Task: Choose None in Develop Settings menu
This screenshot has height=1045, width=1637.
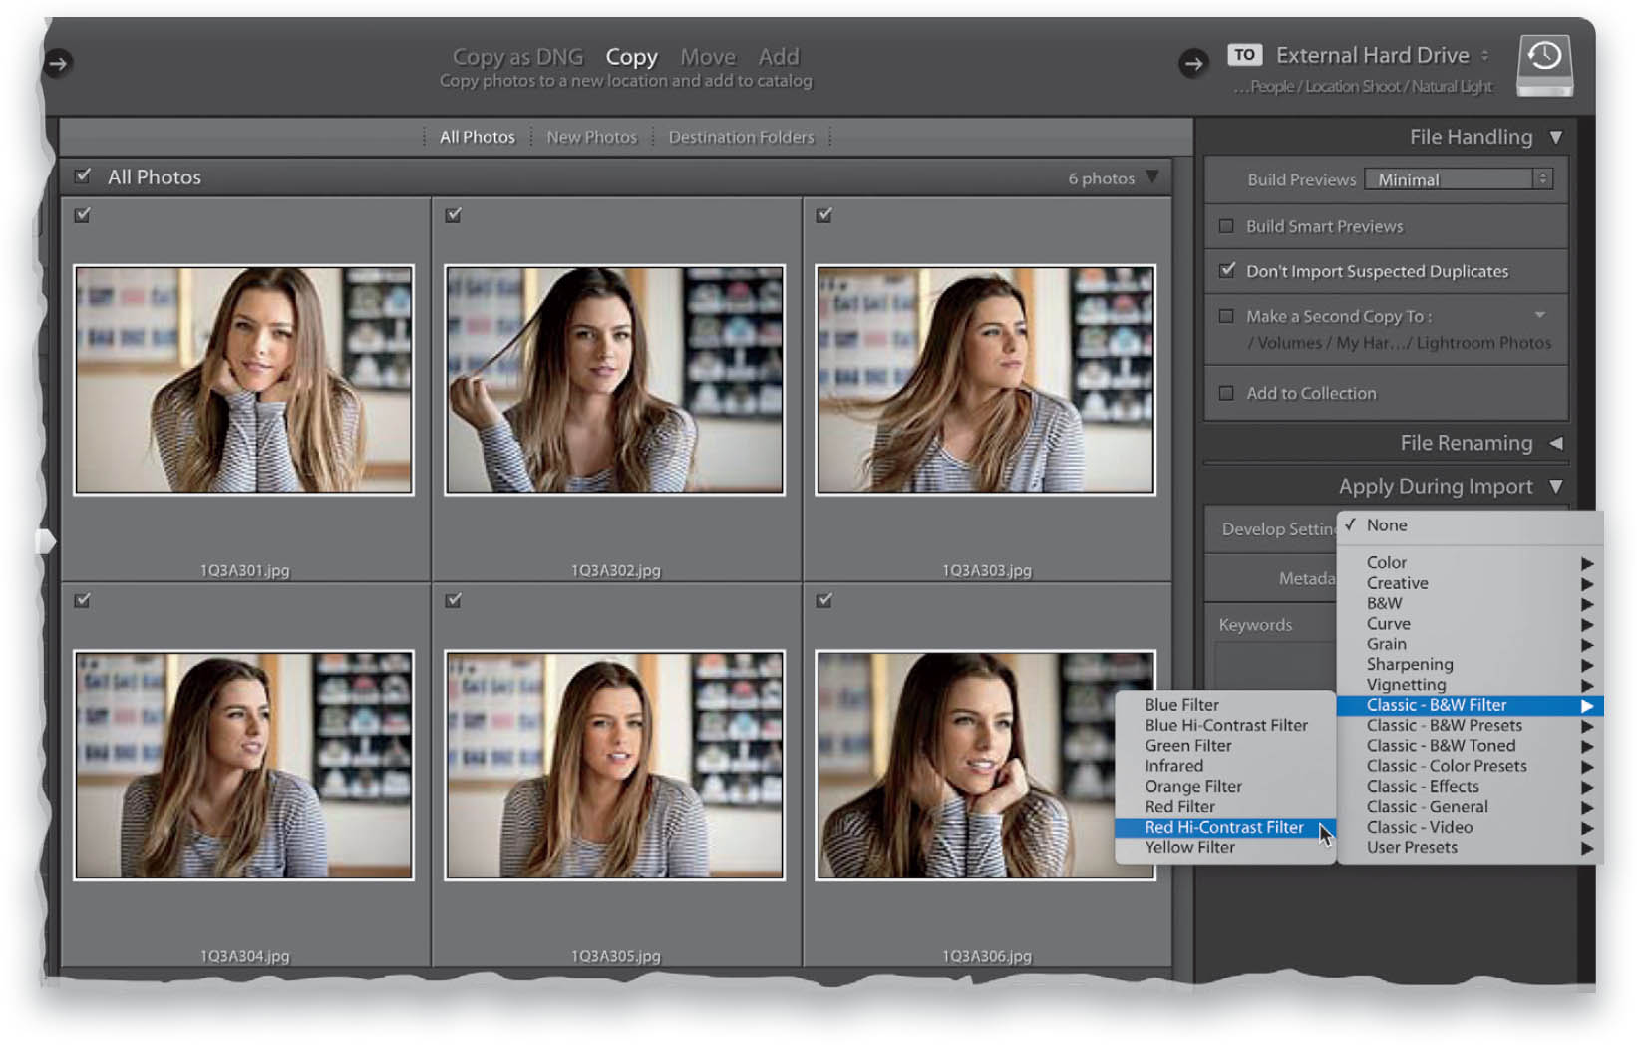Action: [x=1470, y=525]
